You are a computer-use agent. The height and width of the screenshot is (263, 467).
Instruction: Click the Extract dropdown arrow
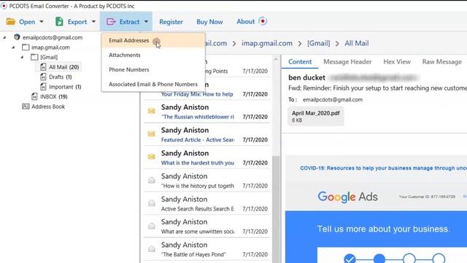coord(146,21)
